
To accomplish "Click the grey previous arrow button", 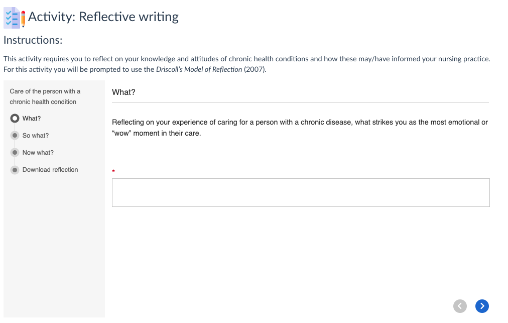I will coord(460,306).
